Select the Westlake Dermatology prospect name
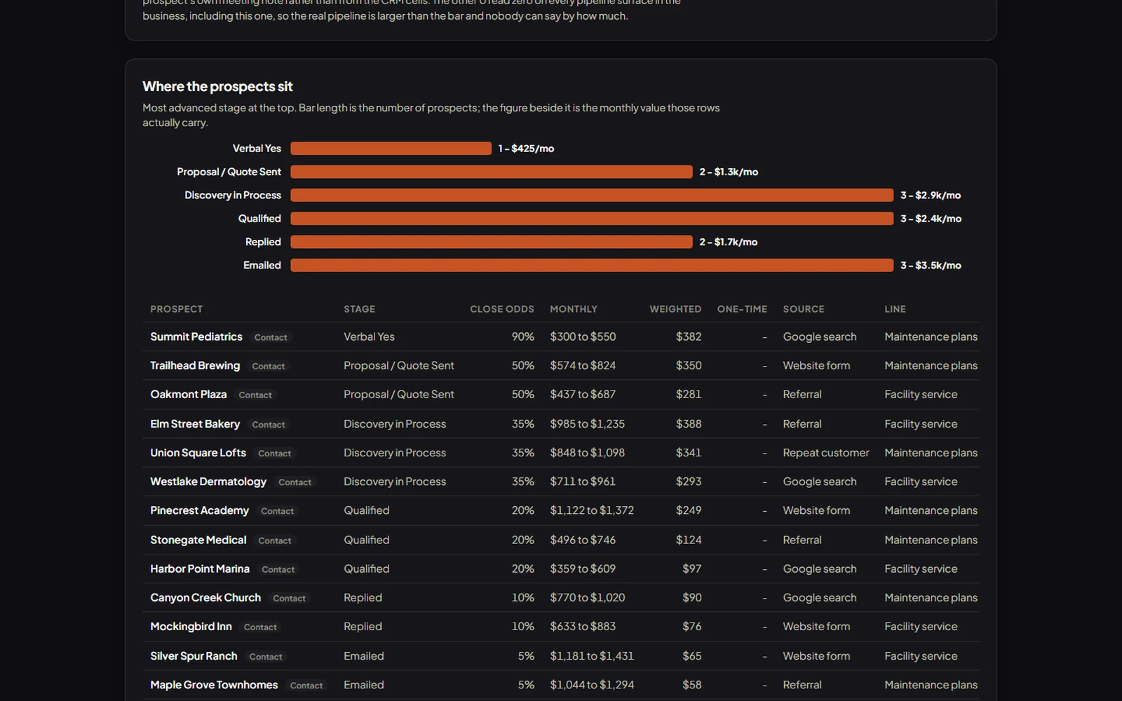 (x=208, y=482)
